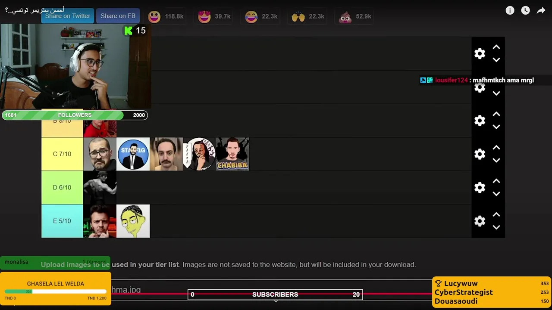The width and height of the screenshot is (552, 310).
Task: Click the Followers progress bar
Action: [x=75, y=115]
